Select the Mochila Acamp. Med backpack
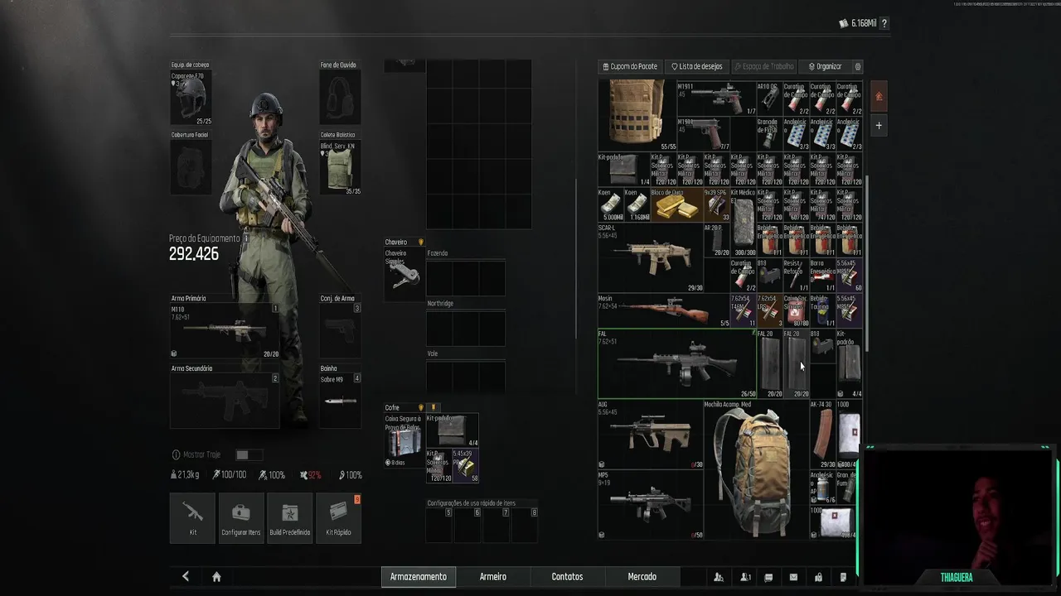1061x596 pixels. coord(757,469)
